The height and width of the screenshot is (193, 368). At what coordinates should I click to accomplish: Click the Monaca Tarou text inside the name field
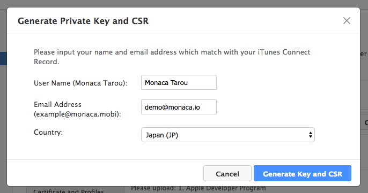[166, 82]
